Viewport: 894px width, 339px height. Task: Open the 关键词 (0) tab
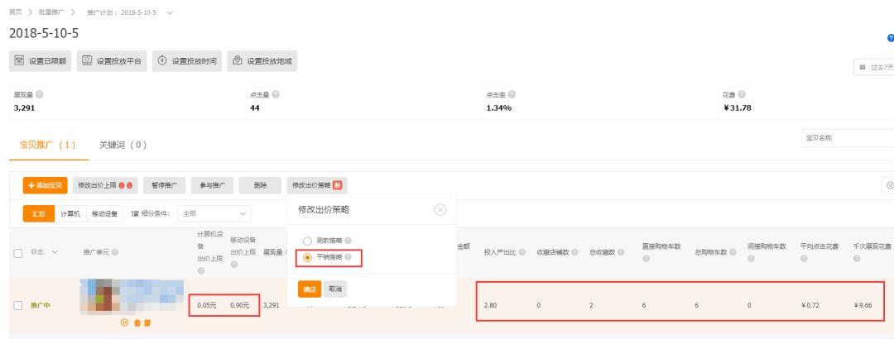tap(123, 146)
